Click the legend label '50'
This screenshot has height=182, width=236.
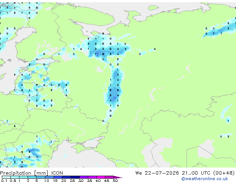click(x=115, y=181)
